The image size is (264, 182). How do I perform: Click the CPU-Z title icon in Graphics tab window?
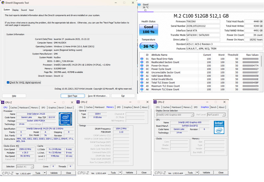coord(155,102)
